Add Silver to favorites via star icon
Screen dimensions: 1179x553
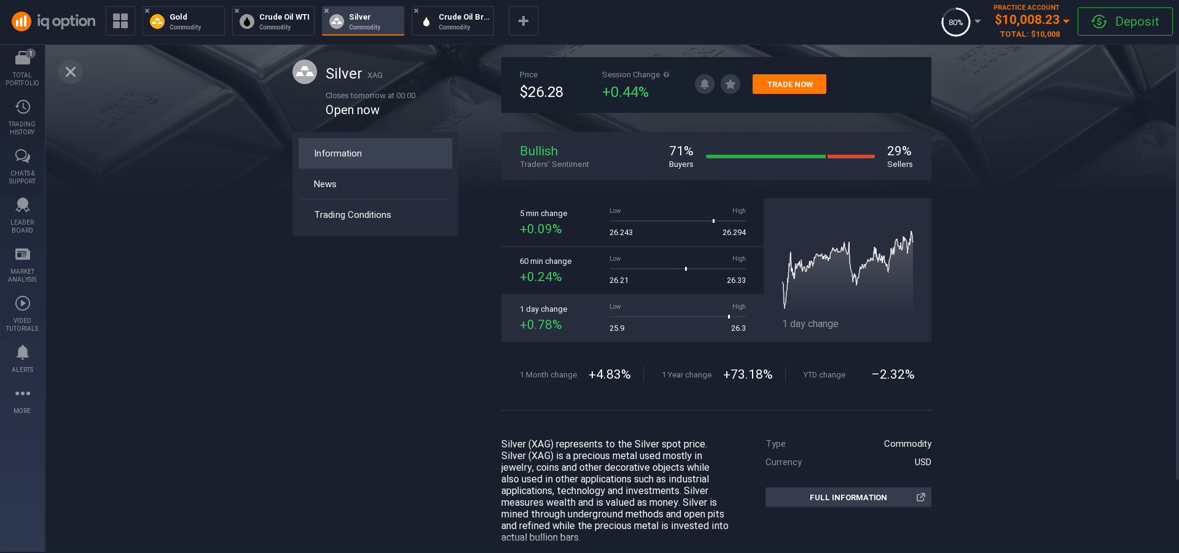click(x=731, y=84)
